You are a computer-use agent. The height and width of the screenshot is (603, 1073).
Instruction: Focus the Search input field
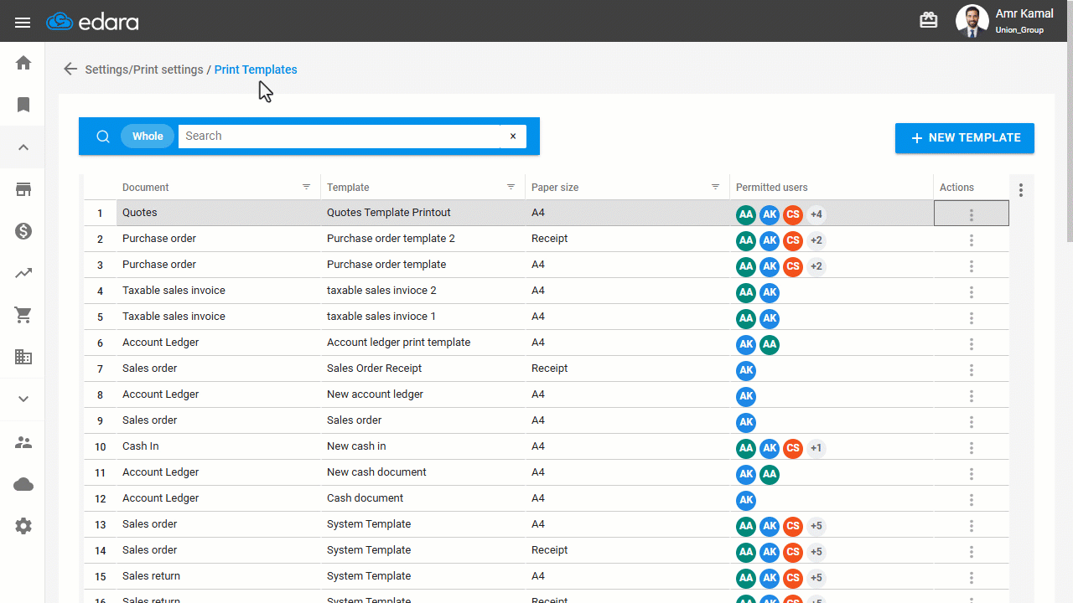[340, 137]
